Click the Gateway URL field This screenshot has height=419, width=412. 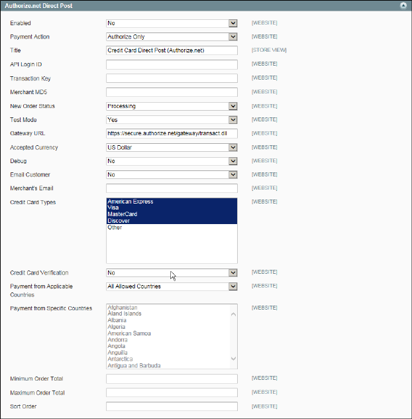[x=172, y=133]
